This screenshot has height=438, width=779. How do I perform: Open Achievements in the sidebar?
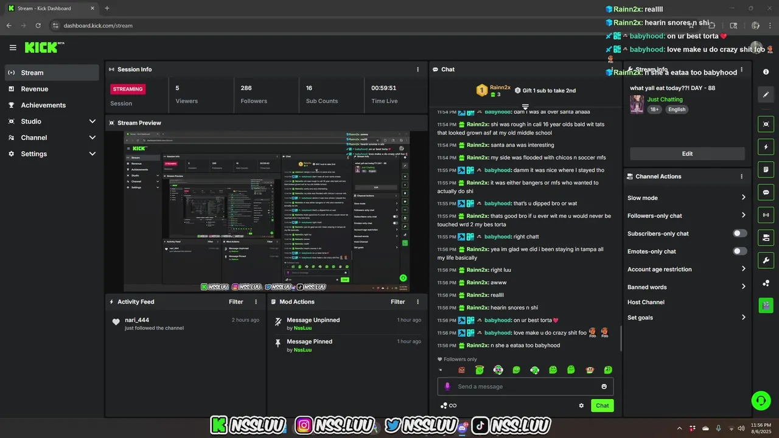(x=52, y=105)
